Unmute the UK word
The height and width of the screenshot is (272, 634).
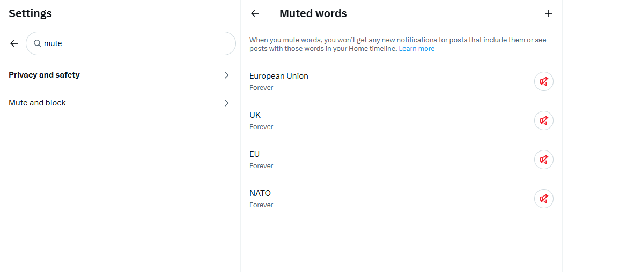pyautogui.click(x=544, y=120)
